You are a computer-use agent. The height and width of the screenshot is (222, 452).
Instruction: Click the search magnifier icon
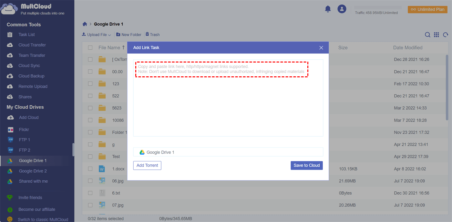[427, 35]
